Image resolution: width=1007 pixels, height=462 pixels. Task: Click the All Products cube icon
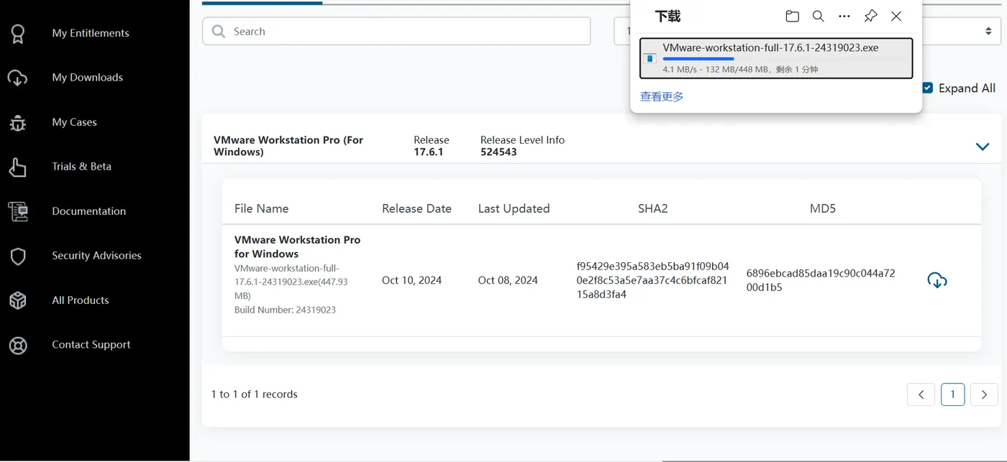(x=18, y=300)
